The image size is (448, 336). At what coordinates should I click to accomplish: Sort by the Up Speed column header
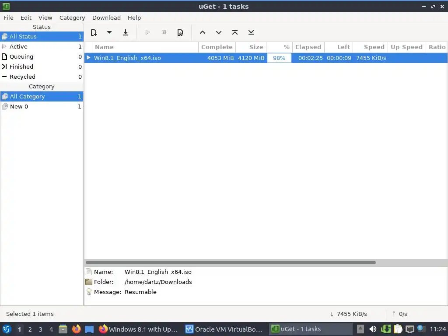tap(406, 47)
